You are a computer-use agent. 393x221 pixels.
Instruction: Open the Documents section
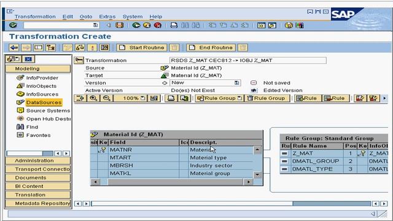point(38,177)
